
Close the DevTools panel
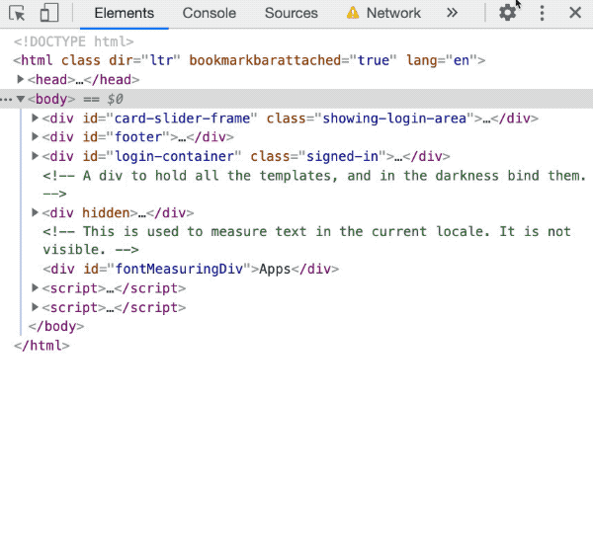tap(575, 13)
